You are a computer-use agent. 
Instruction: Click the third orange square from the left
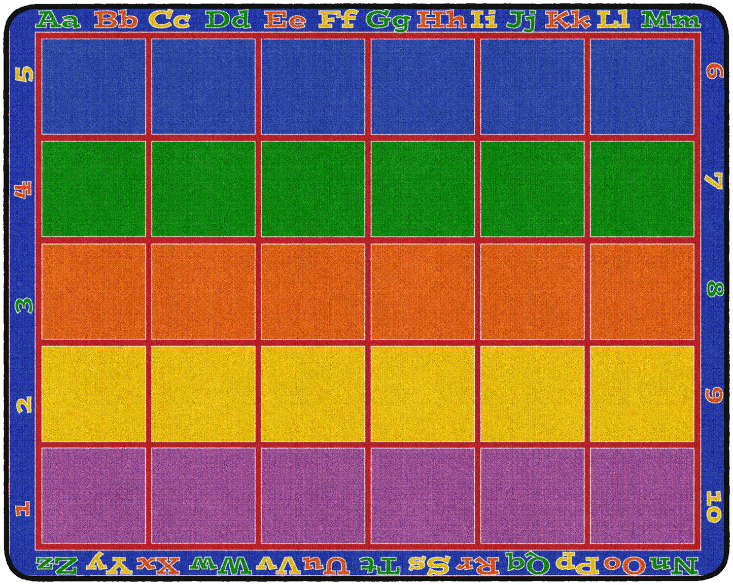point(313,291)
